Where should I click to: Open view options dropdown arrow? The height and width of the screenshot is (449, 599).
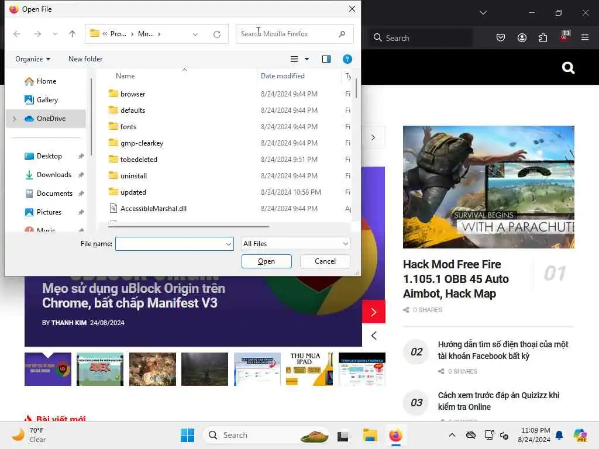click(307, 59)
